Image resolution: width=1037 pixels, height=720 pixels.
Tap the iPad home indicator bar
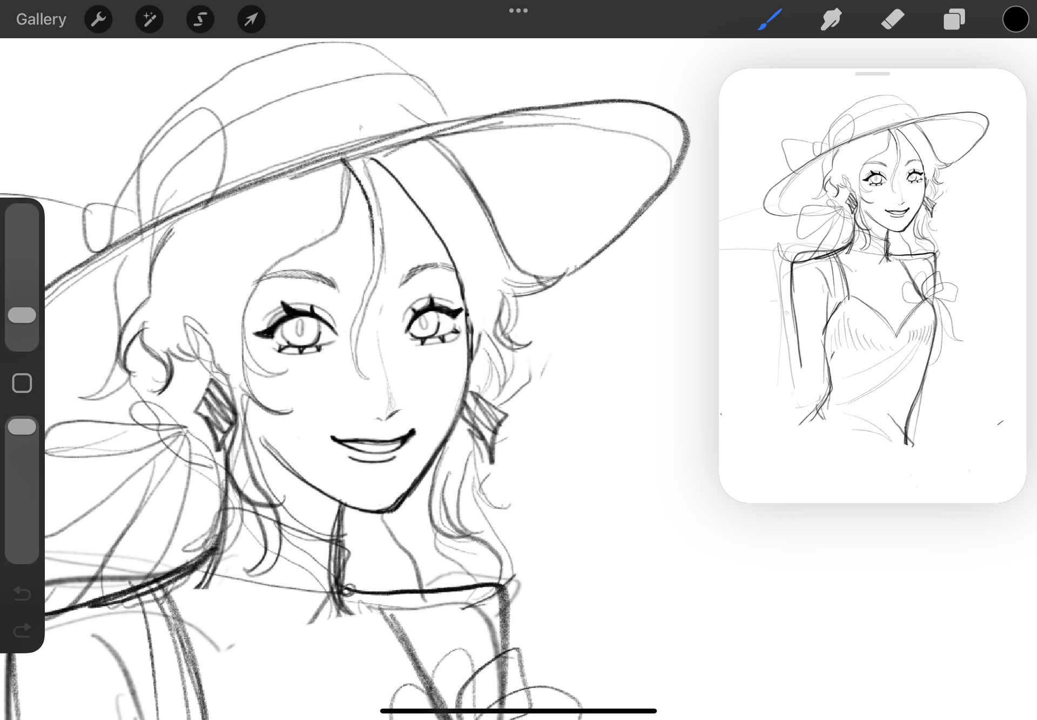tap(518, 711)
